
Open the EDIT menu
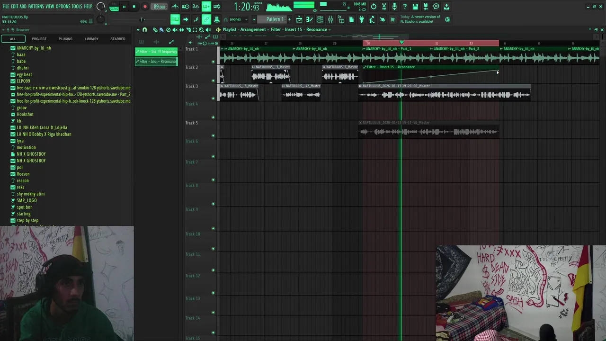click(14, 7)
